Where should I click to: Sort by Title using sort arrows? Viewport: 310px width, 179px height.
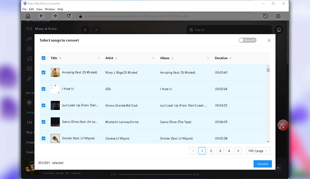[60, 58]
